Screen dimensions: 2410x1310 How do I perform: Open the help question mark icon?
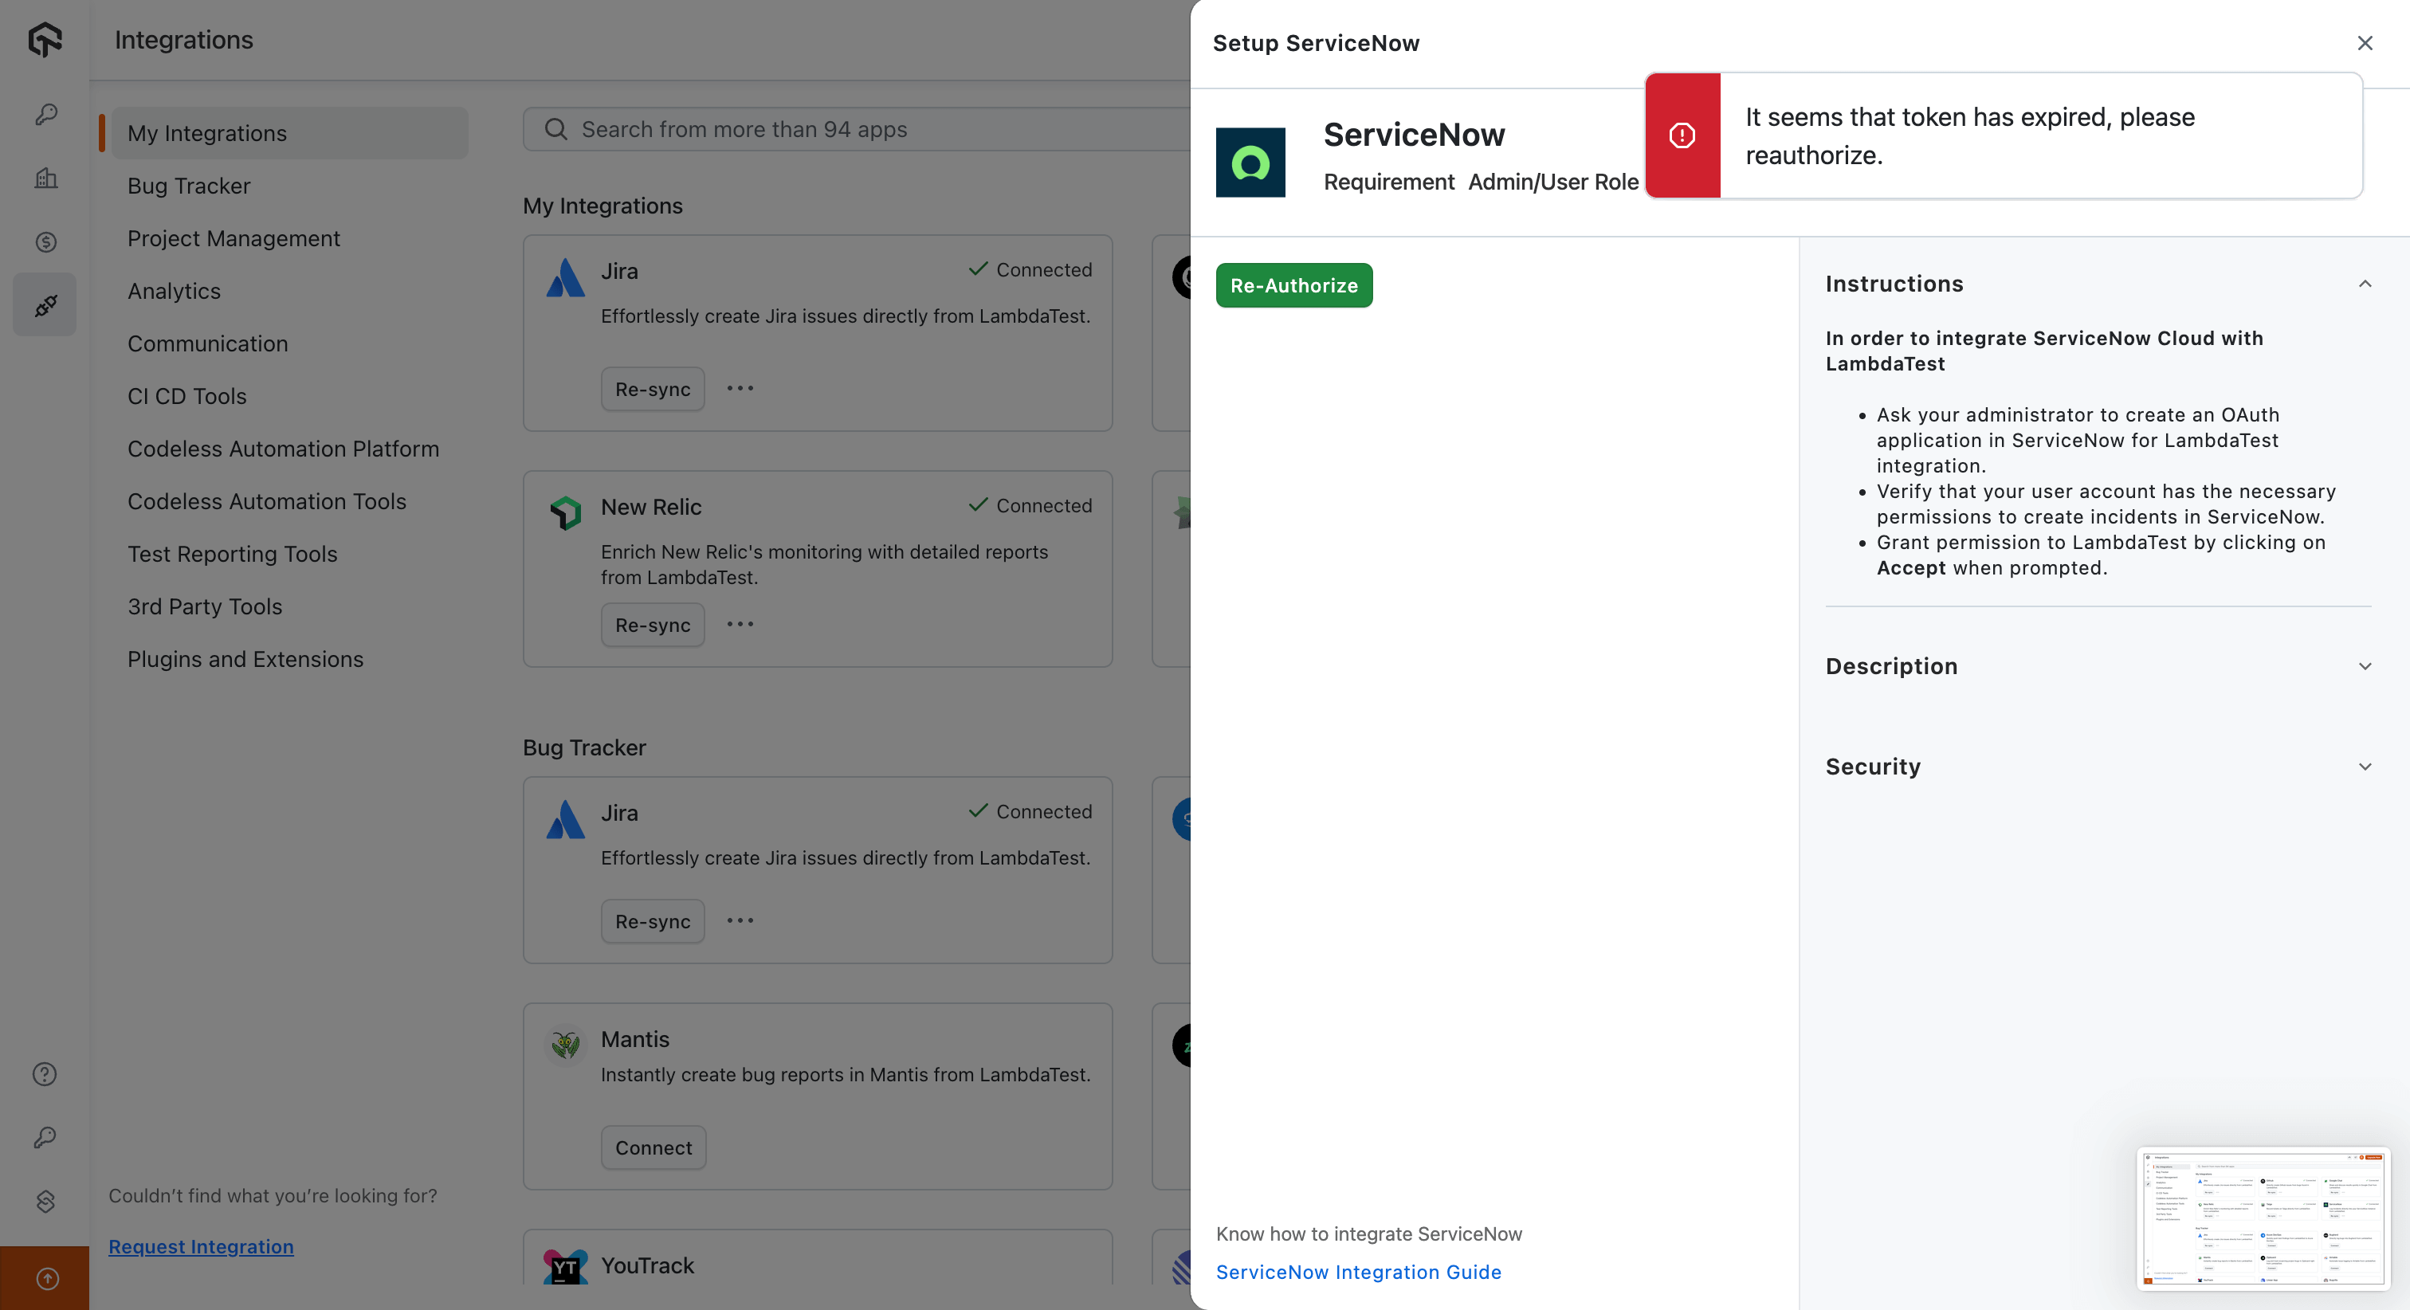45,1074
